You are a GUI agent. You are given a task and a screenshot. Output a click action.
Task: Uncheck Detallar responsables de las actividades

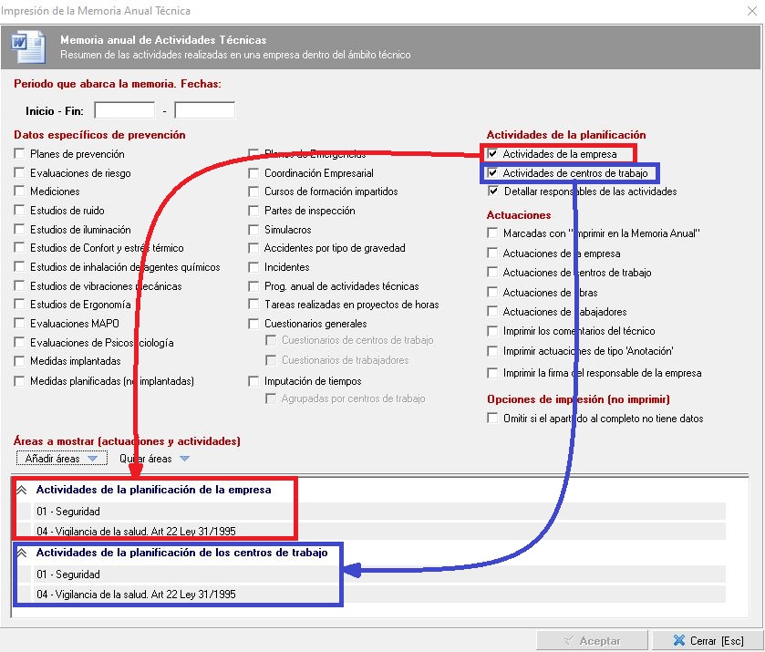pyautogui.click(x=493, y=191)
